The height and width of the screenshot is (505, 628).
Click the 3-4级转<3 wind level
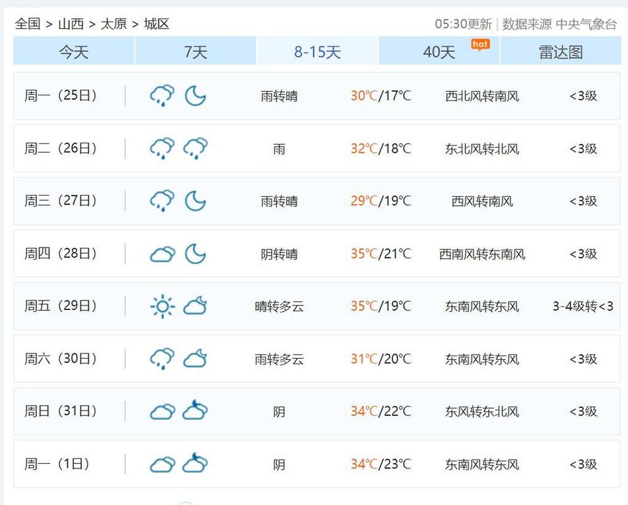tap(583, 306)
